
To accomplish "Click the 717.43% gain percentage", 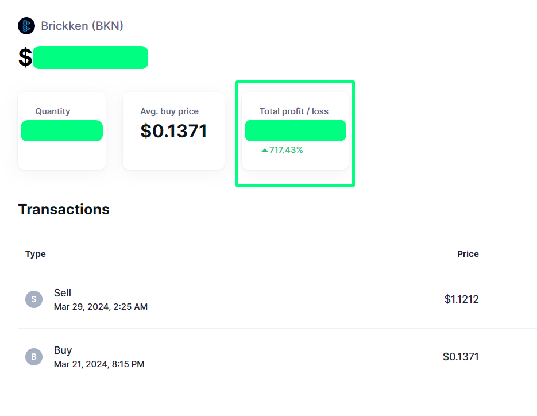I will click(286, 151).
